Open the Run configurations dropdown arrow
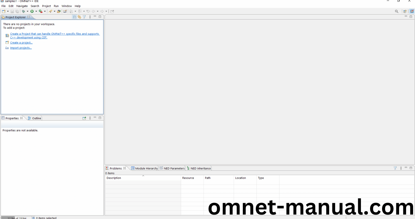 tap(36, 11)
